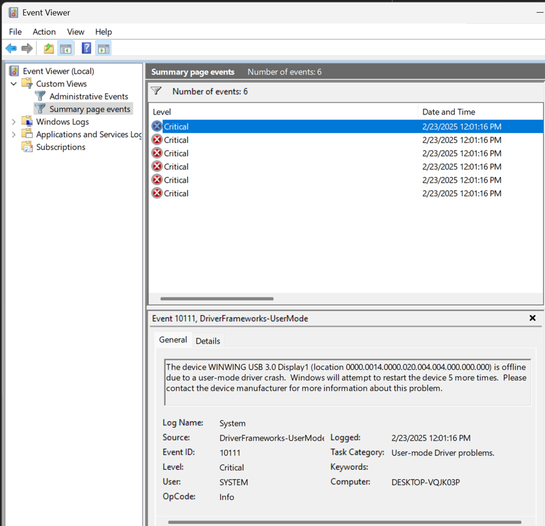Viewport: 545px width, 526px height.
Task: Click the Level column header
Action: click(283, 112)
